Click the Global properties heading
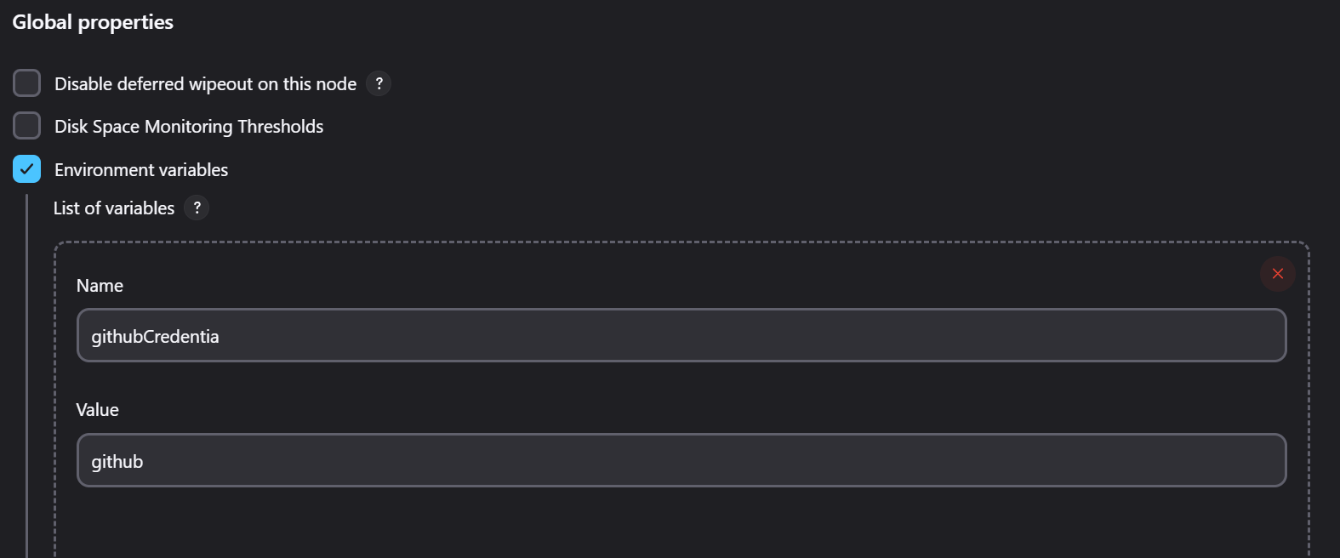1340x558 pixels. coord(92,22)
